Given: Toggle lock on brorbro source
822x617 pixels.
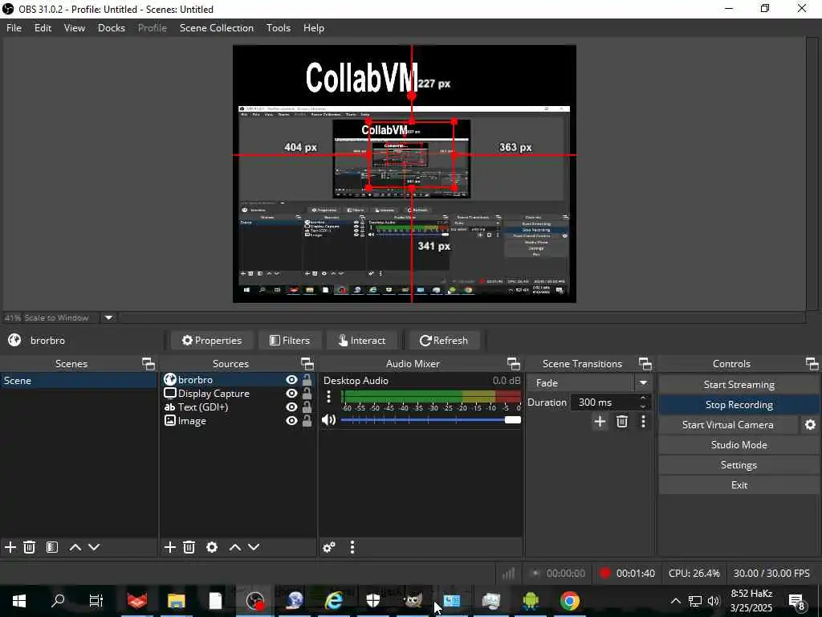Looking at the screenshot, I should coord(307,379).
